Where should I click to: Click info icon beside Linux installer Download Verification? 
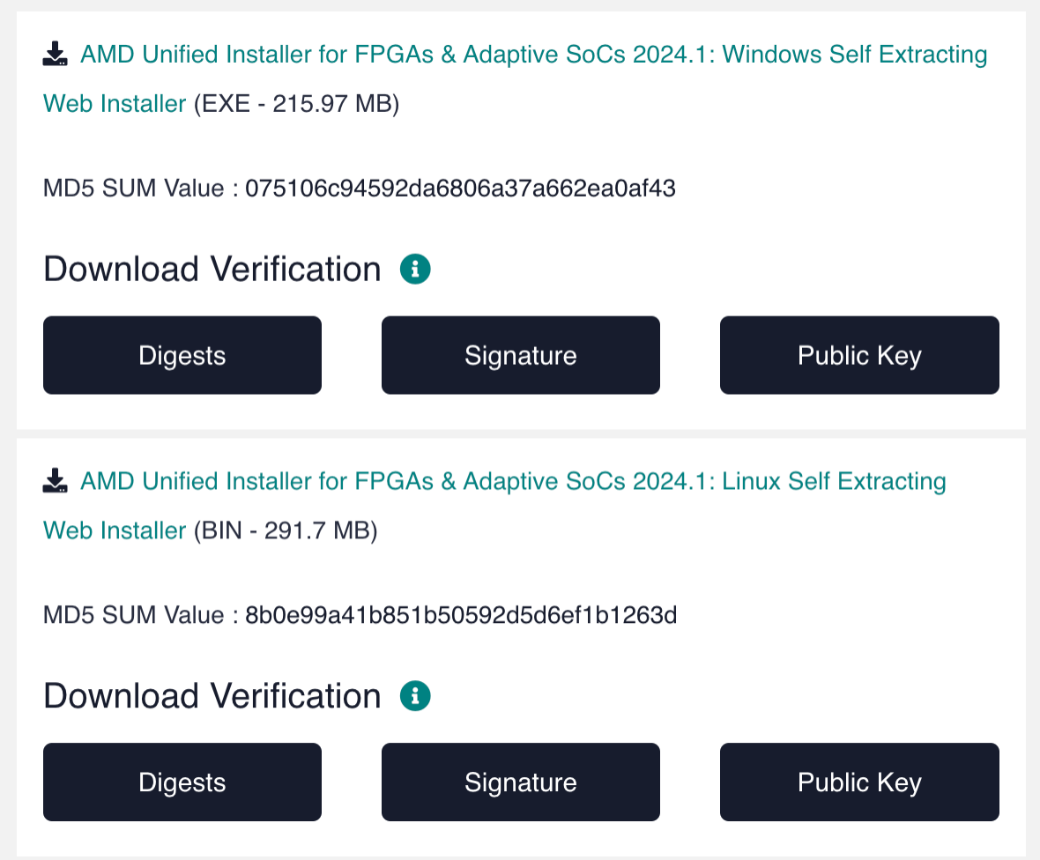415,696
